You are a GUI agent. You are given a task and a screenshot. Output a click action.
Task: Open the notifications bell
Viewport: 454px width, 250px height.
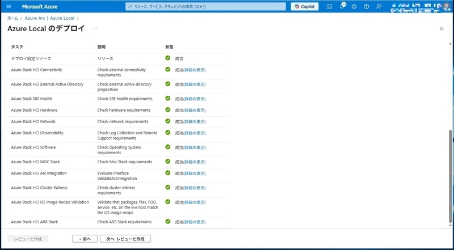pos(342,6)
